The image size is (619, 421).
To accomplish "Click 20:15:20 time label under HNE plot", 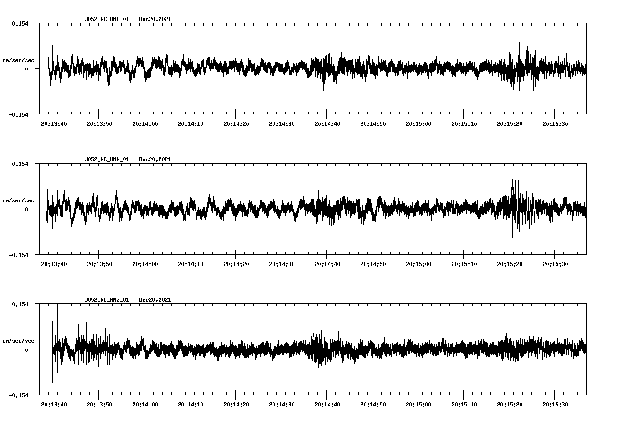I will 510,123.
